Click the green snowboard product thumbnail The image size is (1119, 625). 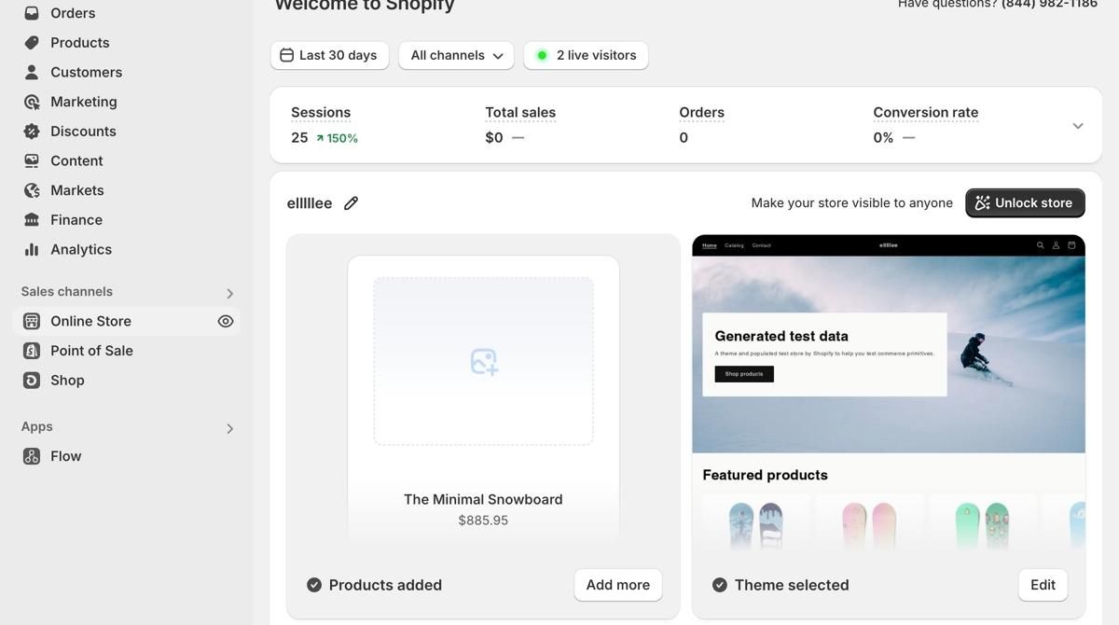(x=982, y=524)
